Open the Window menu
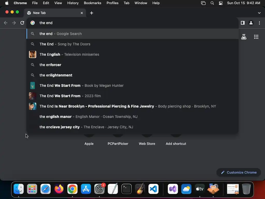265x199 pixels. tap(141, 3)
